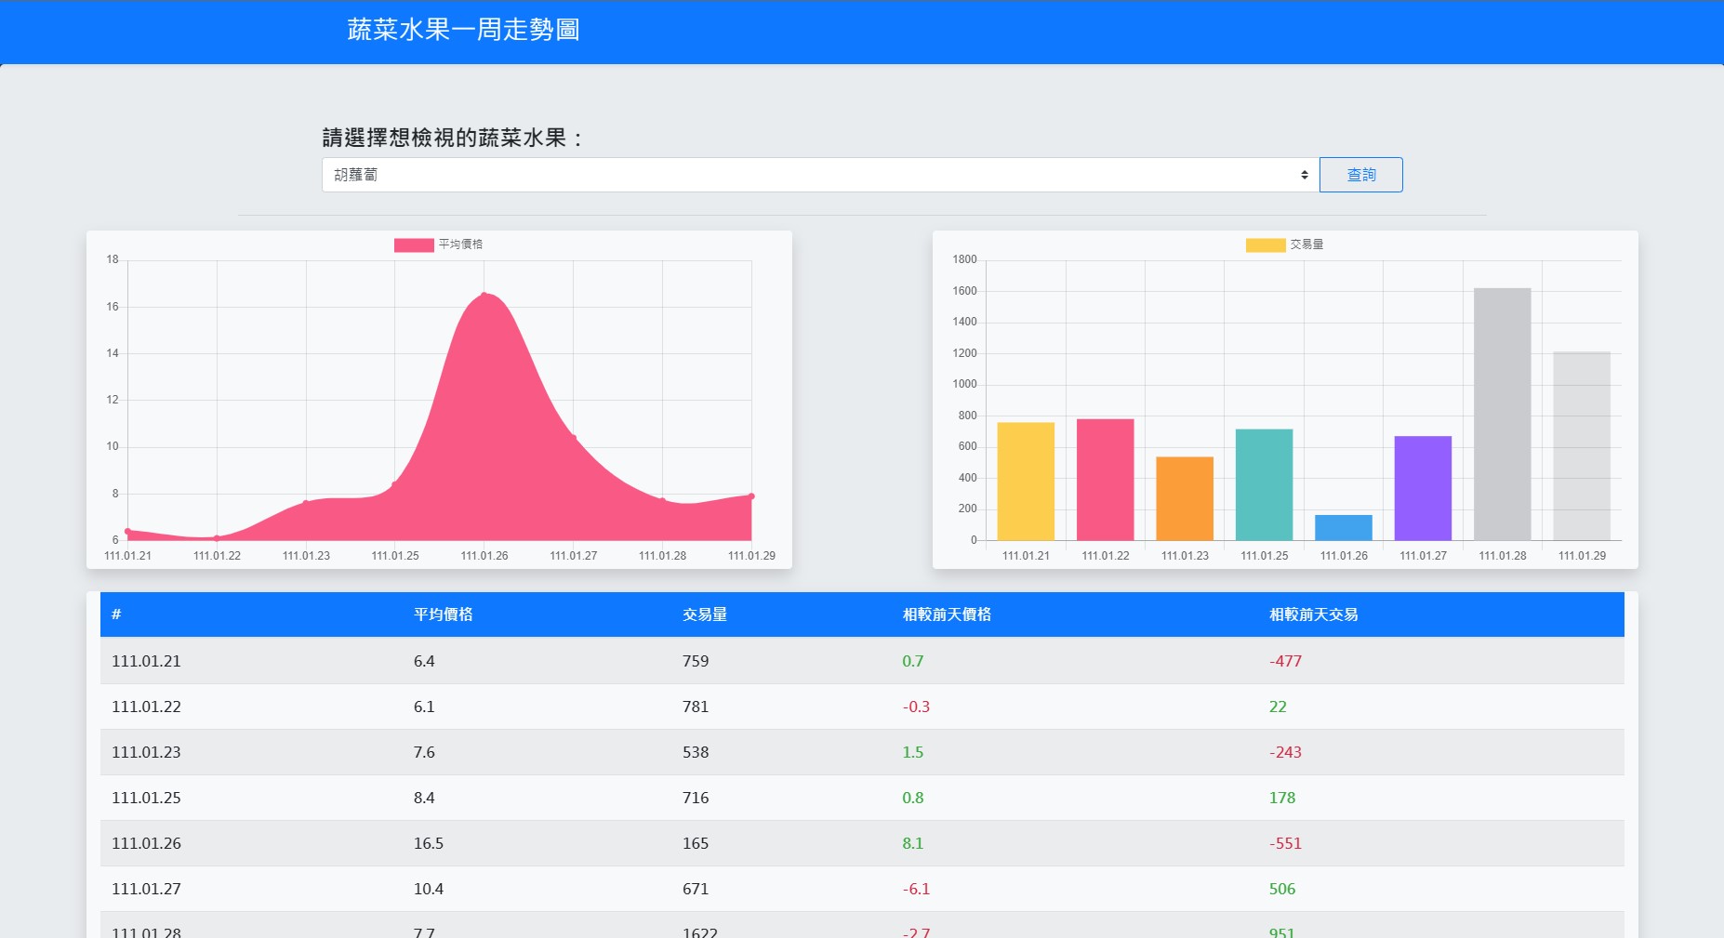Click the volume value 716 cell
Image resolution: width=1724 pixels, height=938 pixels.
(696, 798)
